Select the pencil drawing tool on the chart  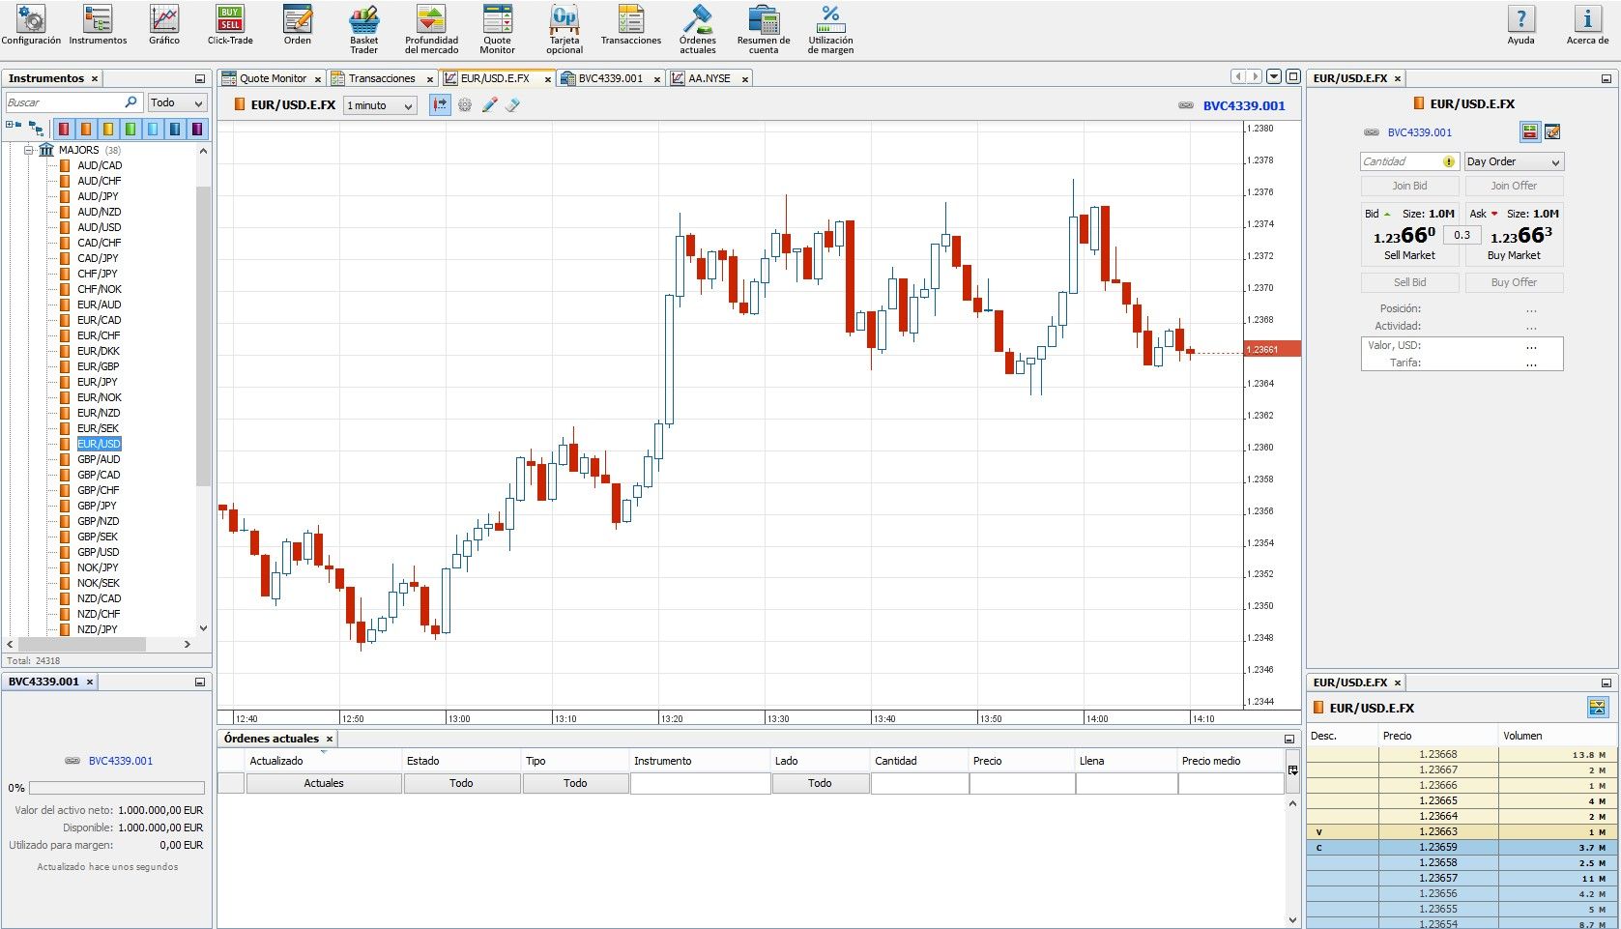pyautogui.click(x=489, y=104)
